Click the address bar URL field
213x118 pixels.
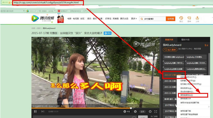pos(48,3)
